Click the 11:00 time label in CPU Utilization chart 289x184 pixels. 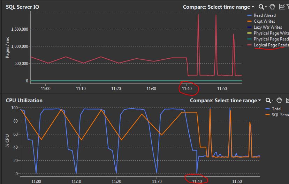pos(36,182)
